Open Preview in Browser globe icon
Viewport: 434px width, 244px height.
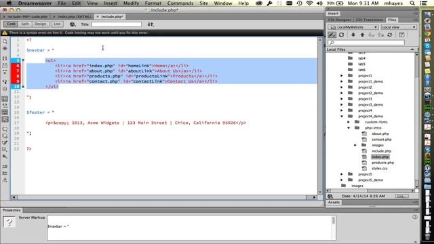(73, 24)
